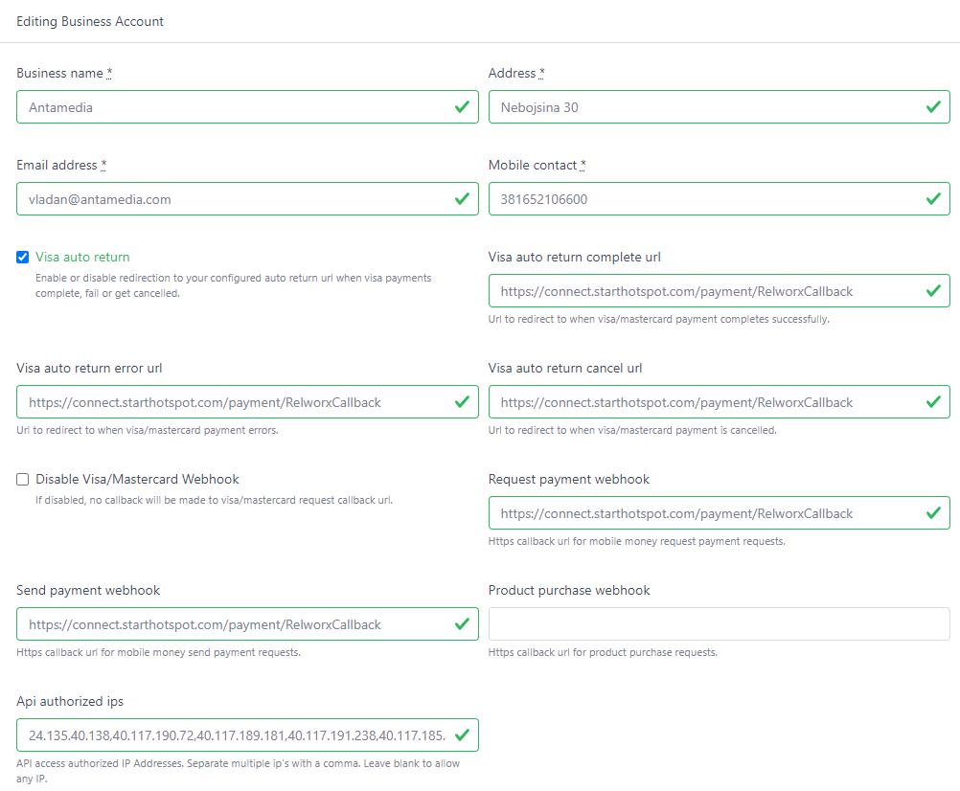The height and width of the screenshot is (791, 960).
Task: Click the Send payment webhook input
Action: pos(230,624)
